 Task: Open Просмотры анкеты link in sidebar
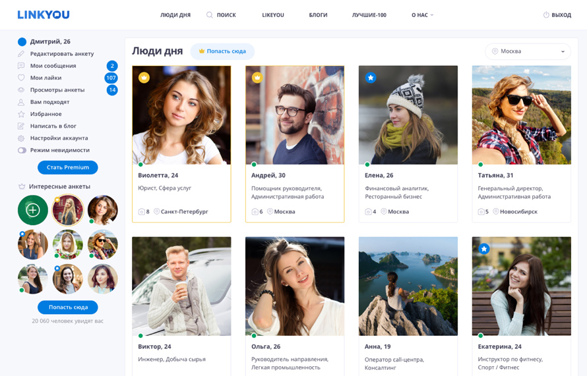[57, 90]
